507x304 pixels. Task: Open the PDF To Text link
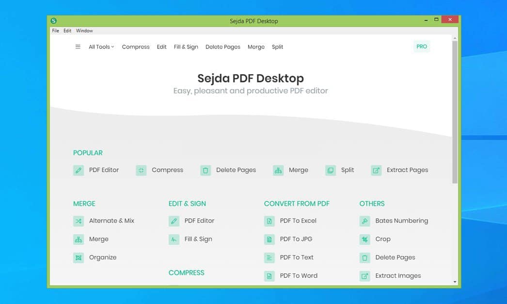[297, 258]
